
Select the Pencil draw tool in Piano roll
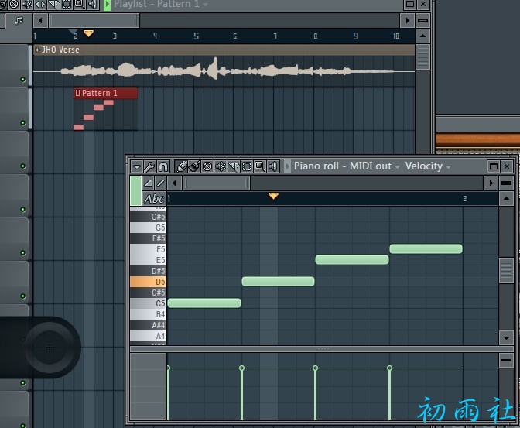tap(181, 166)
